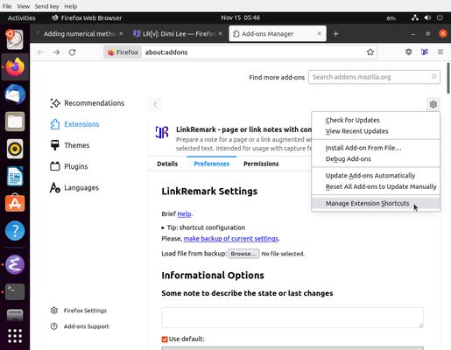Image resolution: width=451 pixels, height=350 pixels.
Task: Click the state note text area
Action: coord(292,318)
